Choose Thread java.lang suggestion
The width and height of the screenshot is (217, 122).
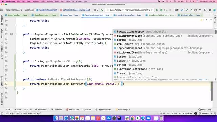(x=163, y=73)
